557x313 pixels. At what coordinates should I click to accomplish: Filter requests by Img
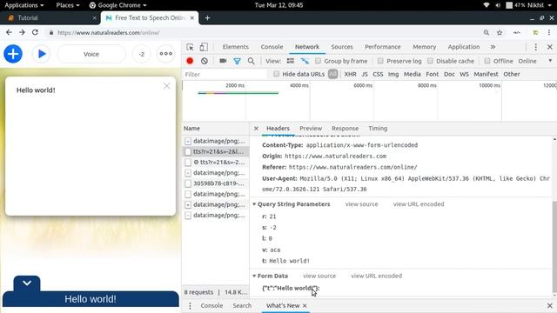point(393,74)
